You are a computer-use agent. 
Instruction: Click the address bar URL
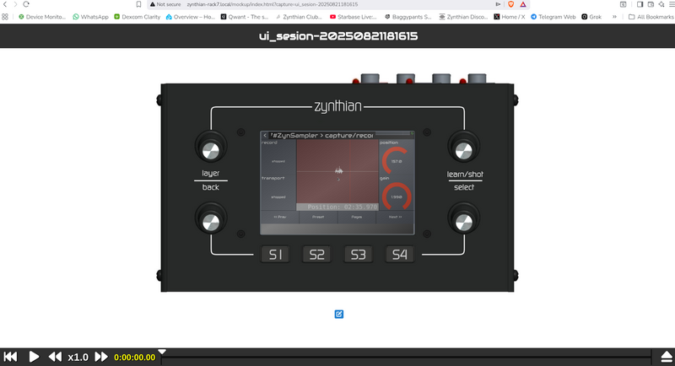point(272,4)
